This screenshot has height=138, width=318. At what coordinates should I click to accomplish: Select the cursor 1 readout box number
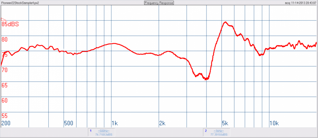[91, 131]
